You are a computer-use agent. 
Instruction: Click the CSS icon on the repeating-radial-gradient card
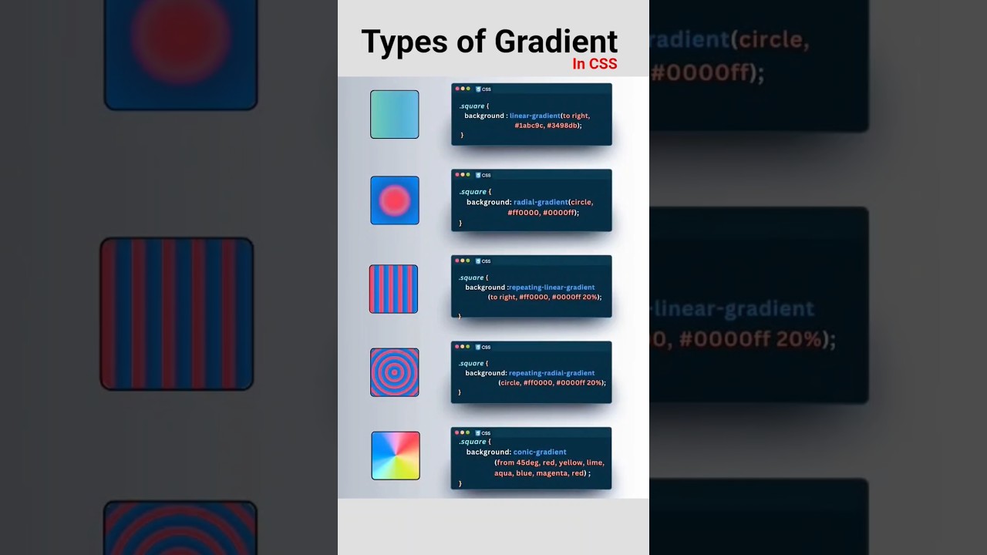click(478, 347)
